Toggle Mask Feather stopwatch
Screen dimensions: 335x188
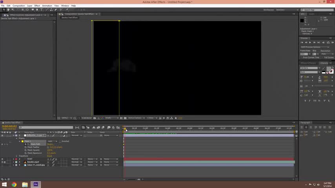[25, 147]
